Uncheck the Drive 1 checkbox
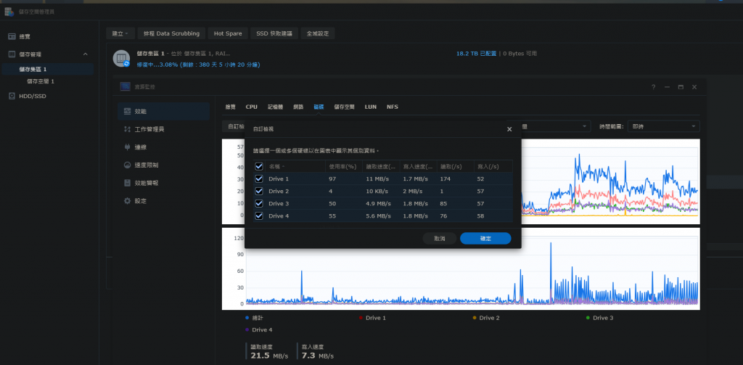This screenshot has height=365, width=743. point(259,179)
